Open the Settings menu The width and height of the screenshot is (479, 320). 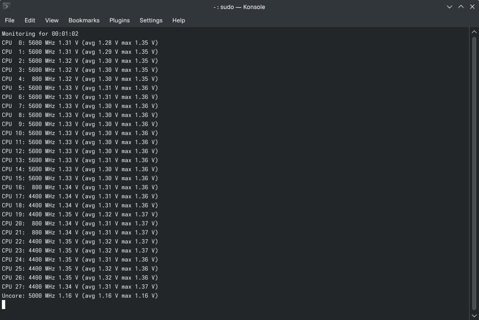click(151, 20)
